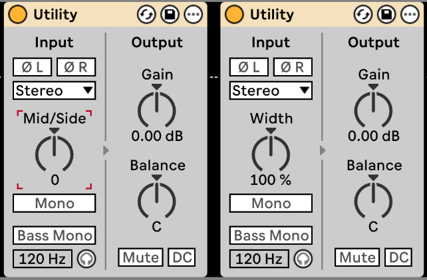Save preset on the right Utility device
This screenshot has height=280, width=427.
pos(386,14)
